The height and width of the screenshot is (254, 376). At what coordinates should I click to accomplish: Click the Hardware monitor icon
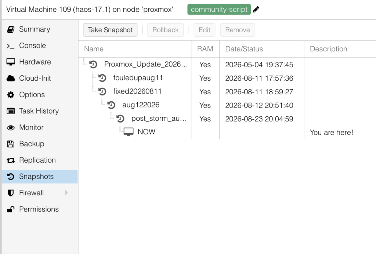(11, 62)
